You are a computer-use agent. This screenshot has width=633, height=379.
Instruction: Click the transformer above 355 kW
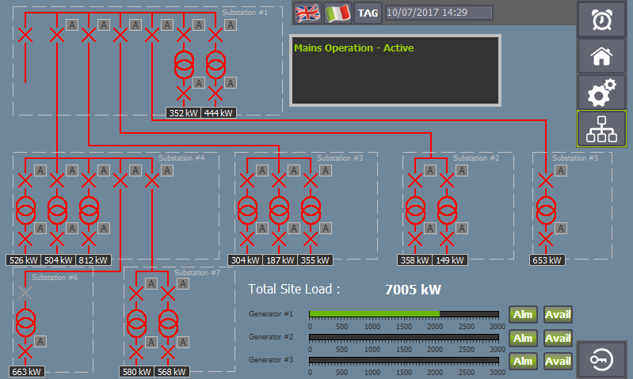(x=311, y=210)
